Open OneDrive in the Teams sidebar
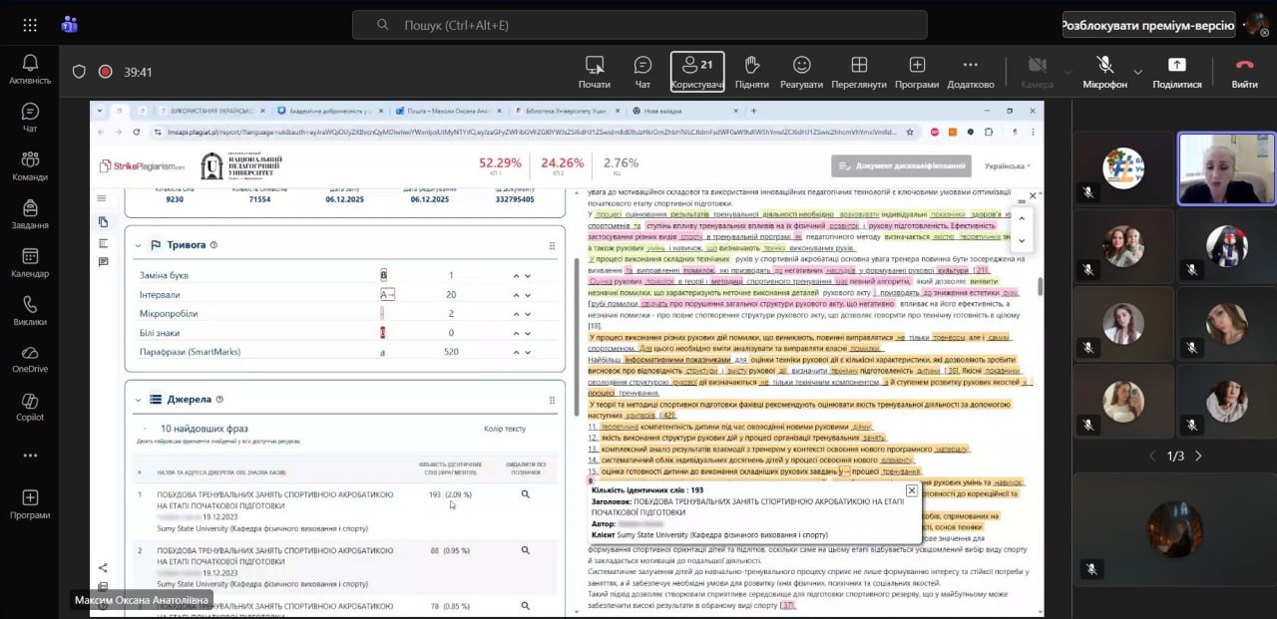1277x619 pixels. (x=30, y=359)
